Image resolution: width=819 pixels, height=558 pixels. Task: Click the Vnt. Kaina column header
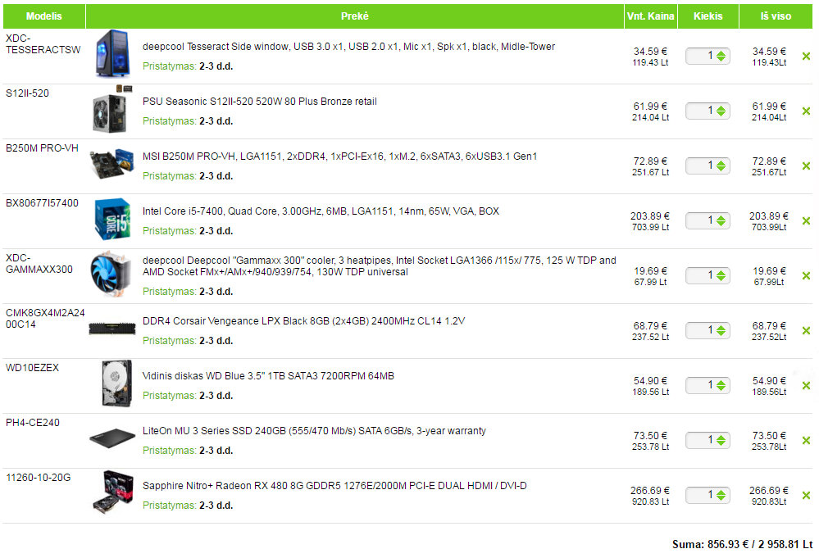650,16
